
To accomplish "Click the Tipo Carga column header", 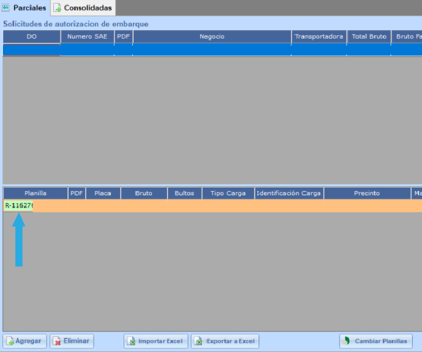I will point(228,194).
